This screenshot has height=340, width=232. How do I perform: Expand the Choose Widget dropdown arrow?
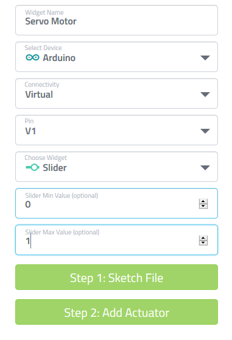pos(205,168)
